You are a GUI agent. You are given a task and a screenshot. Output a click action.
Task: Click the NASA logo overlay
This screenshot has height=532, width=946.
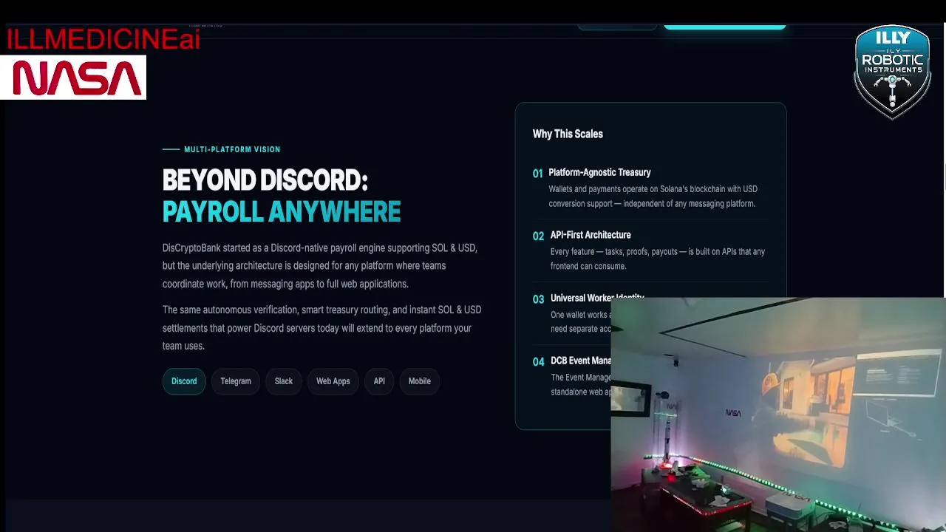tap(73, 78)
